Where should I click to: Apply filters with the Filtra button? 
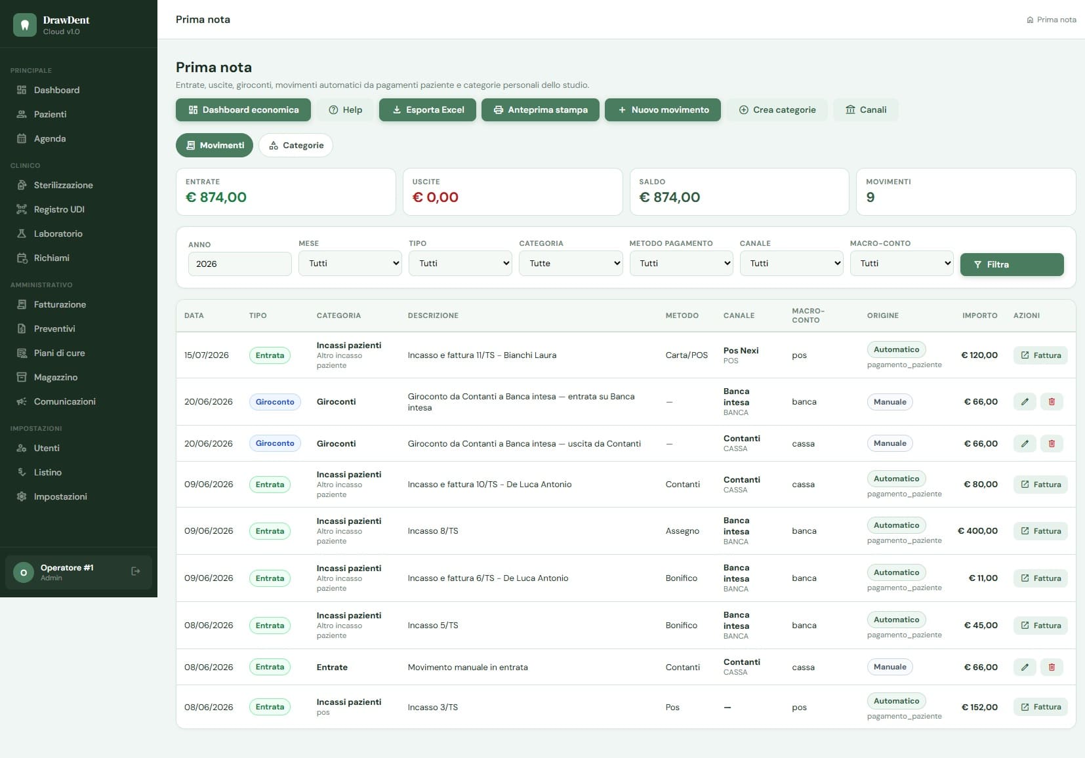tap(1012, 264)
